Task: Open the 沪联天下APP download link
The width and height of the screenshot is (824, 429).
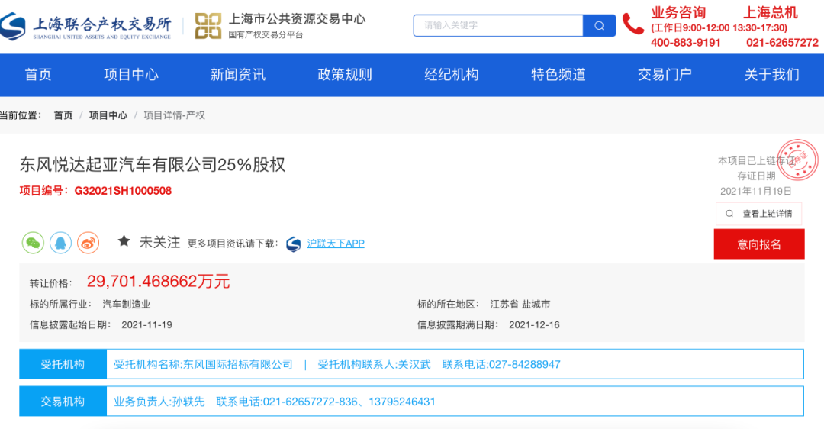Action: coord(336,244)
